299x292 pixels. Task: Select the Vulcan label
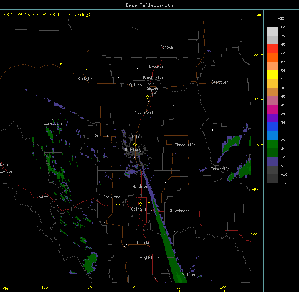[188, 275]
